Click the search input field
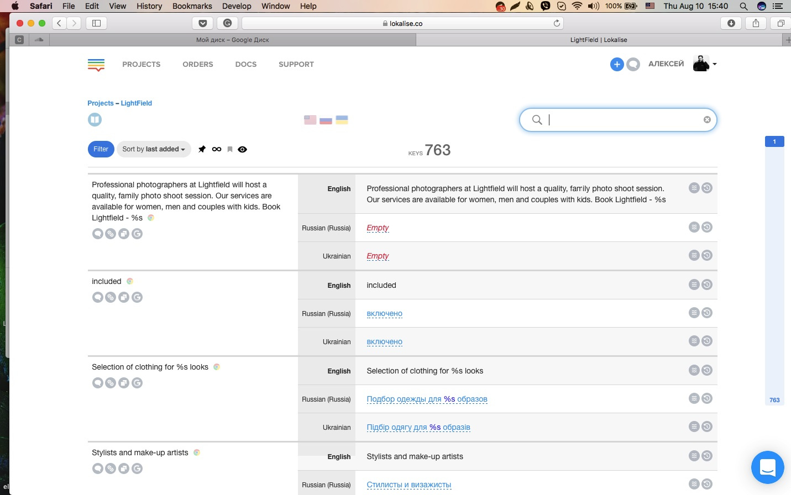Screen dimensions: 791x495 pyautogui.click(x=618, y=120)
